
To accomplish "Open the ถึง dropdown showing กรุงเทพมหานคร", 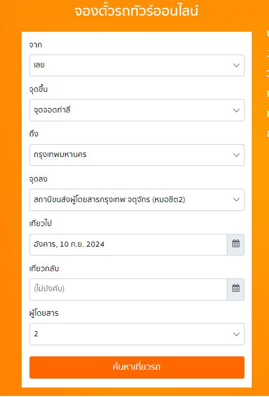I will pos(137,155).
